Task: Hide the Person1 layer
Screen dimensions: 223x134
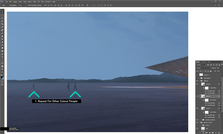Action: 197,84
